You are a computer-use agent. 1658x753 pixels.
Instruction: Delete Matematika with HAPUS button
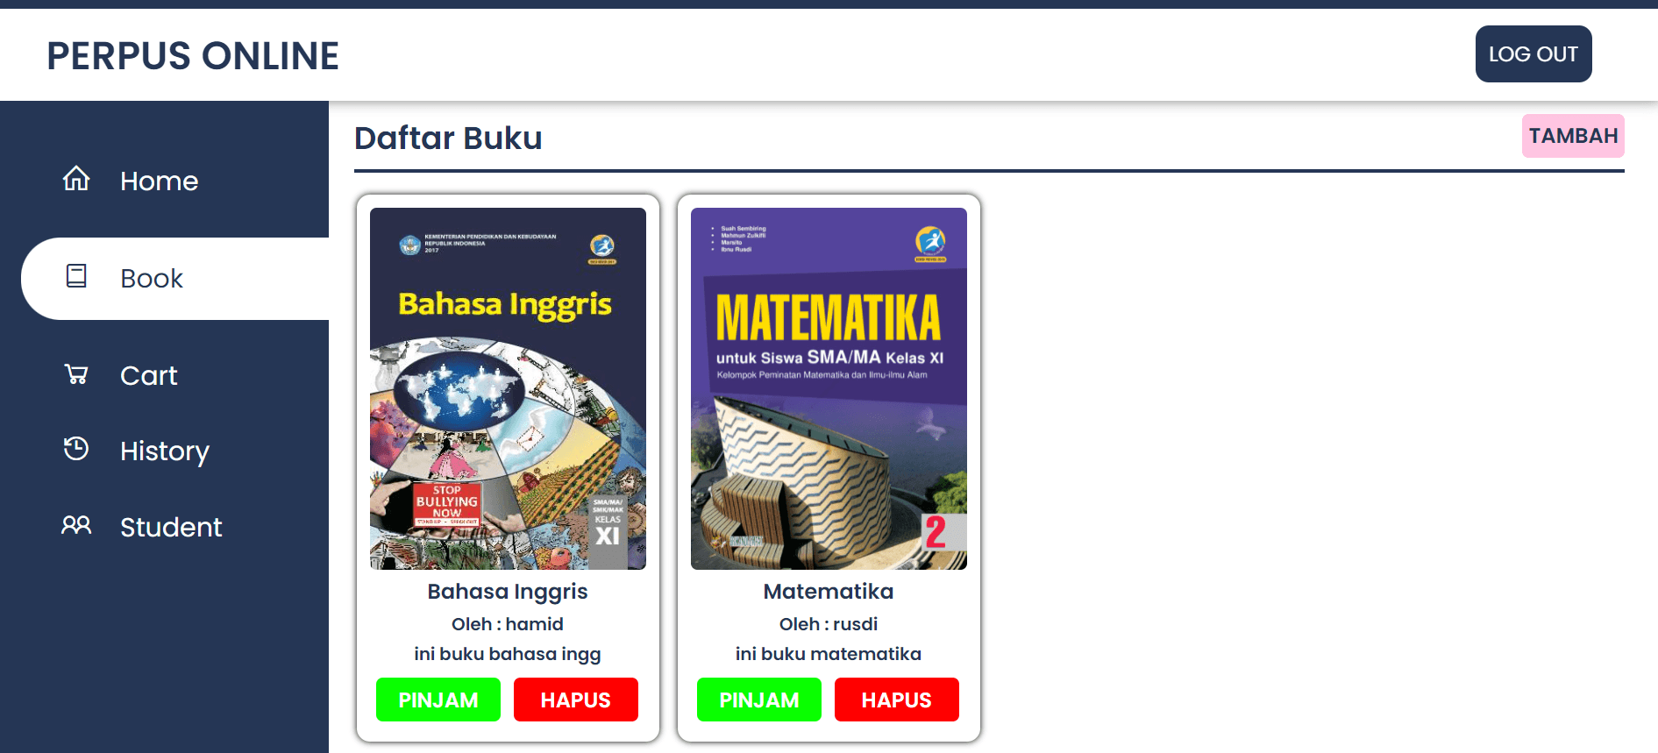coord(897,700)
